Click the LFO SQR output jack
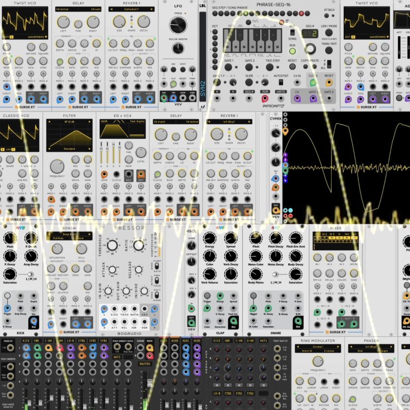This screenshot has height=410, width=410. tap(192, 98)
